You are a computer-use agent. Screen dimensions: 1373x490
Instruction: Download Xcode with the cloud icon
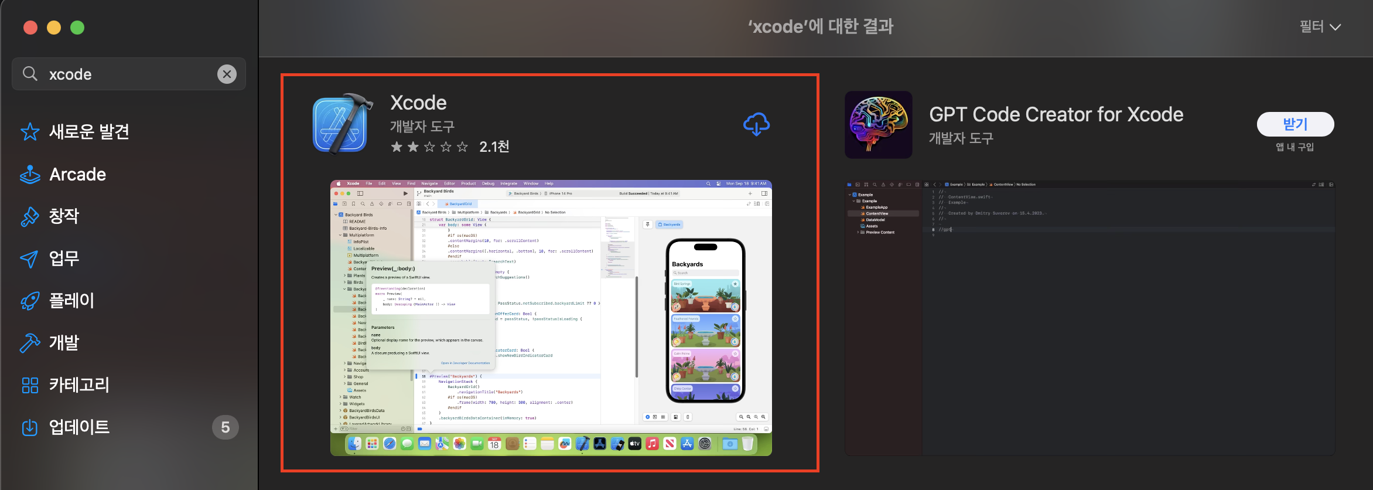point(756,124)
